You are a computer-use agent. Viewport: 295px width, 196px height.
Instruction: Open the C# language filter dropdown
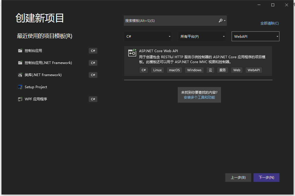pos(148,36)
